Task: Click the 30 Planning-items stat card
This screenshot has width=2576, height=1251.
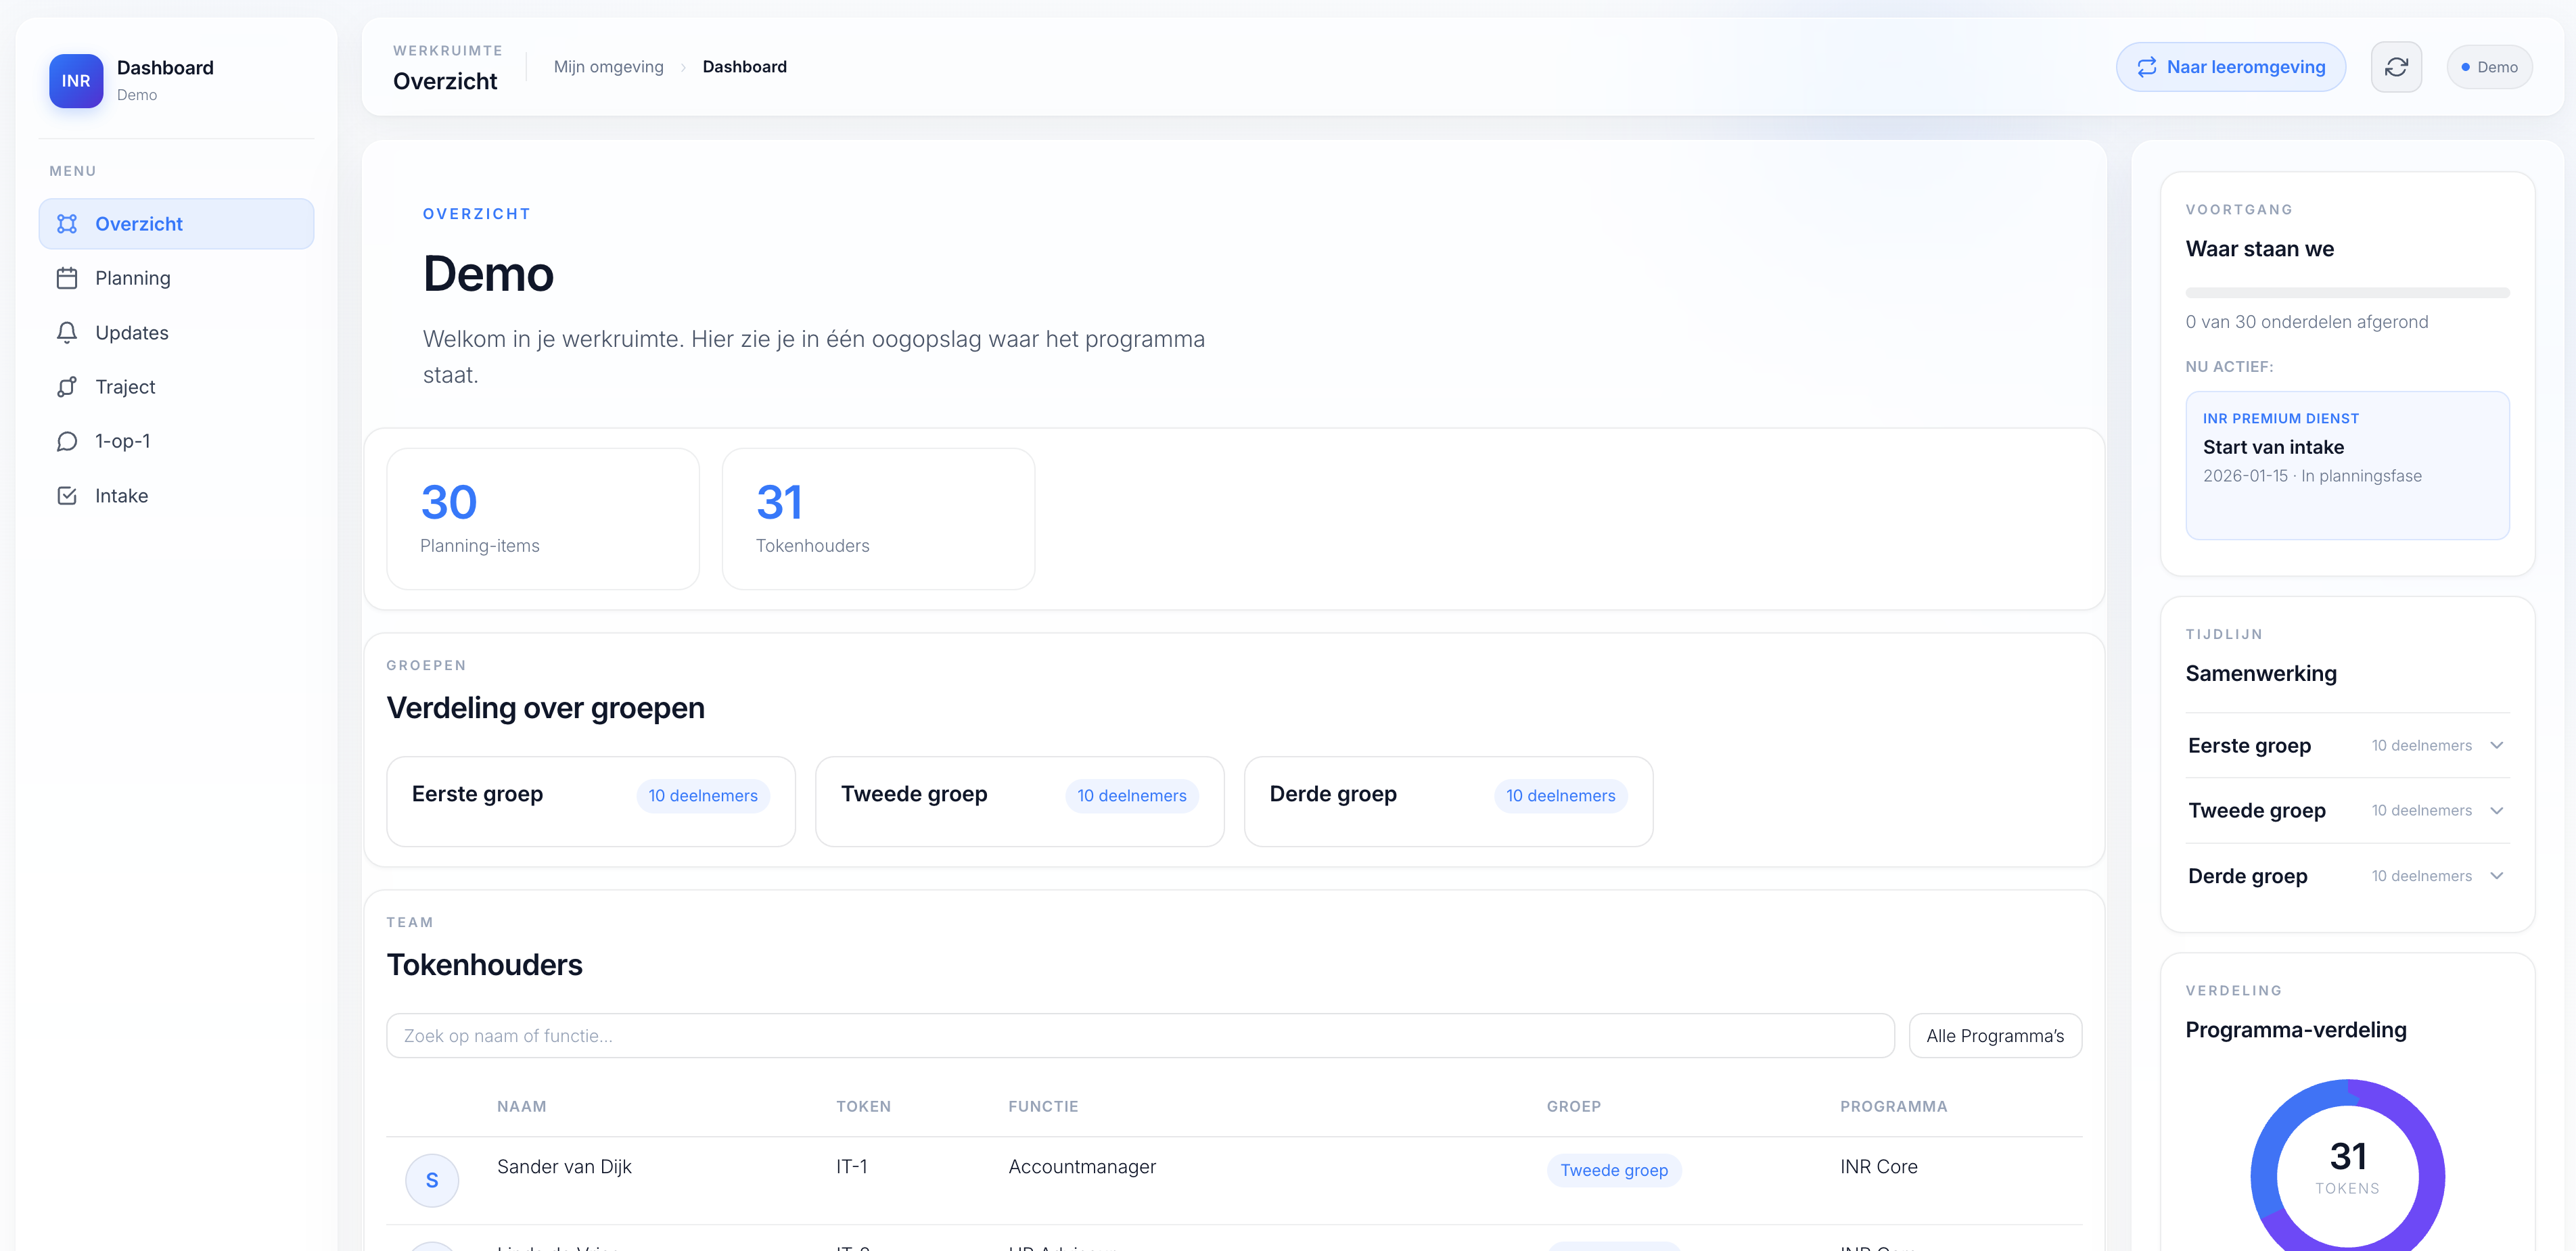Action: [x=543, y=518]
